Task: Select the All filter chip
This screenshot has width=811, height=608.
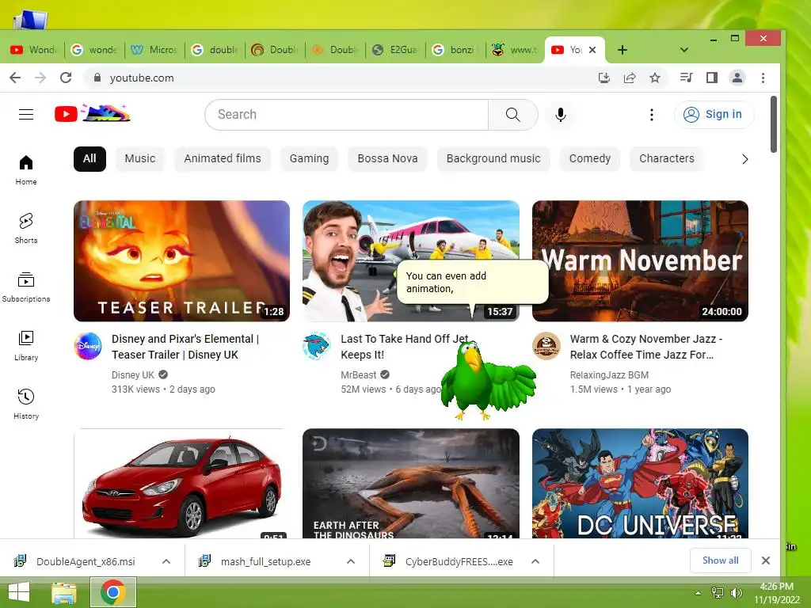Action: (89, 158)
